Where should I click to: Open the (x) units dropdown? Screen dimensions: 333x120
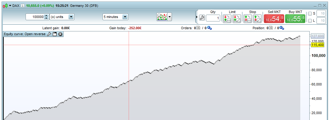(62, 17)
